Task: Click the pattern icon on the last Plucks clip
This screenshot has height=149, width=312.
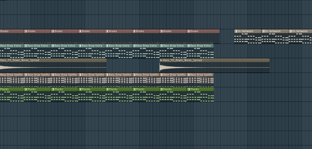Action: coord(188,89)
